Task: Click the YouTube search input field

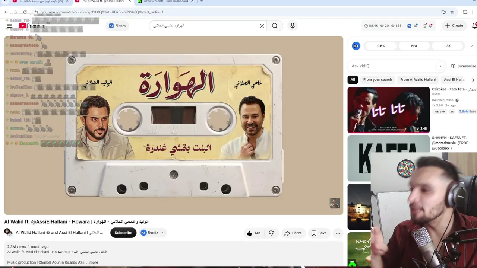Action: (205, 26)
